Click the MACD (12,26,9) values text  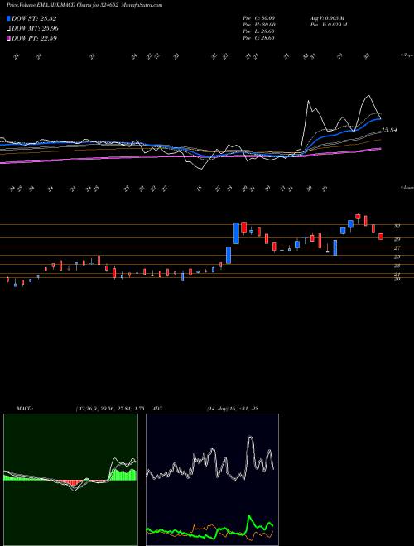tap(109, 408)
